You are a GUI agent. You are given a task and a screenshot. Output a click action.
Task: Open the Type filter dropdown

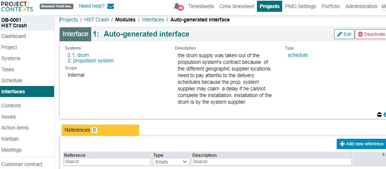click(x=171, y=162)
